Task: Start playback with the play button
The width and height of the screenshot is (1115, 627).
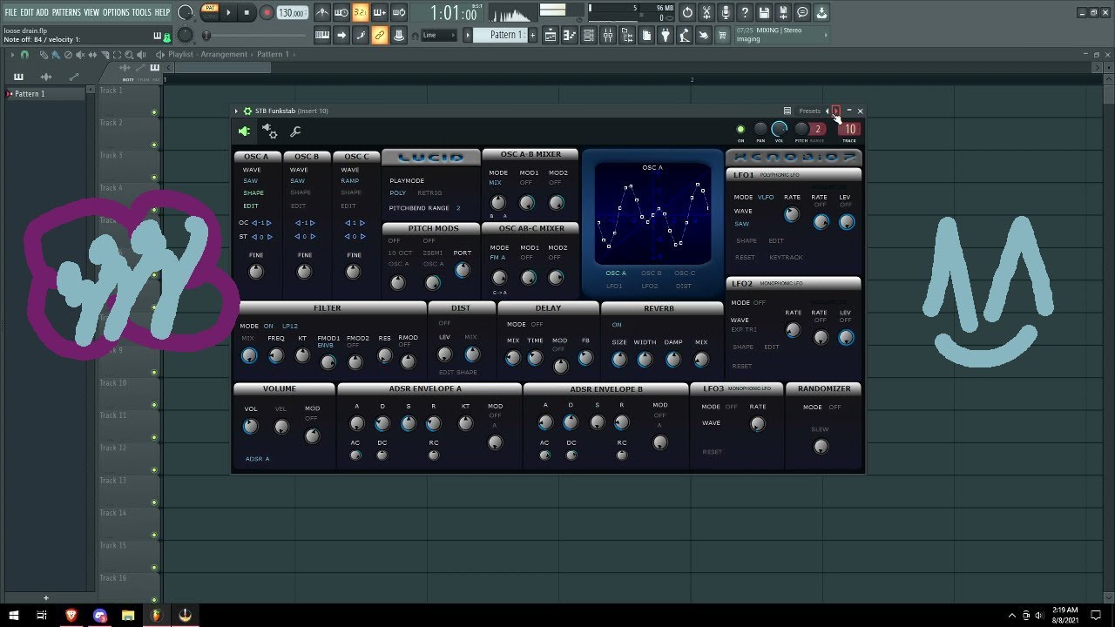Action: (x=229, y=13)
